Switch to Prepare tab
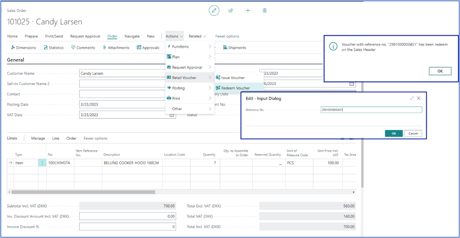This screenshot has height=238, width=460. click(31, 36)
